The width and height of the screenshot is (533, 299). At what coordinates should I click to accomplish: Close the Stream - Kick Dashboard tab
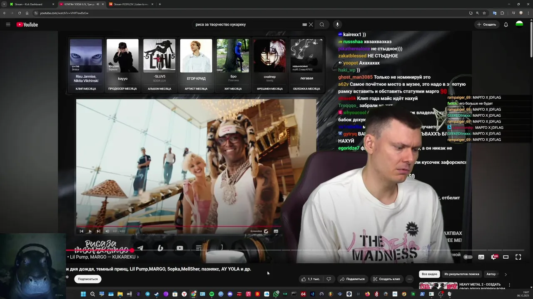pos(53,4)
